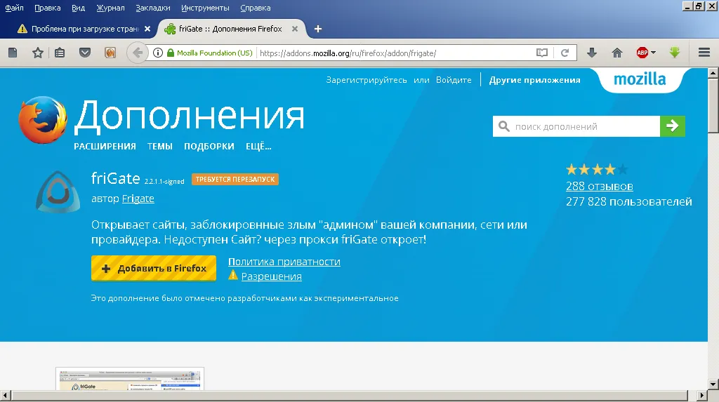Open the РАСШИРЕНИЯ section

coord(105,147)
